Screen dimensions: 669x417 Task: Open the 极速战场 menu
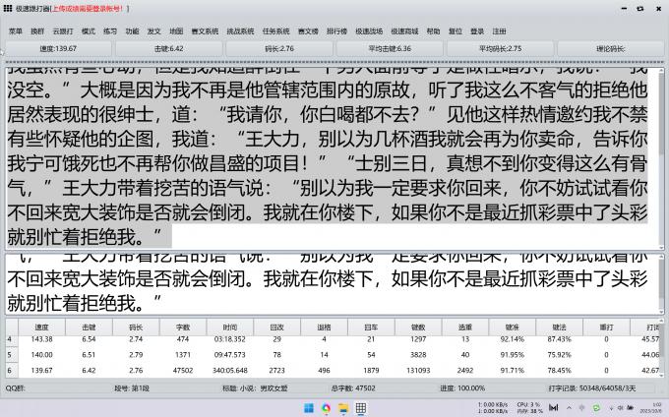click(x=369, y=31)
